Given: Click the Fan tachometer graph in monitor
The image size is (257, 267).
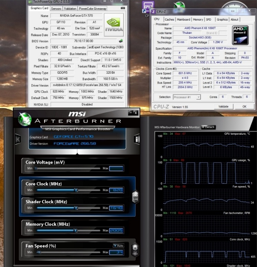Looking at the screenshot, I should click(206, 226).
